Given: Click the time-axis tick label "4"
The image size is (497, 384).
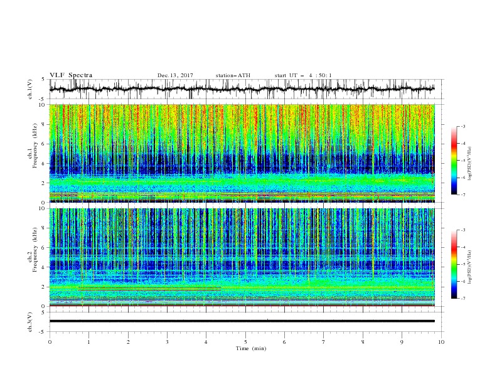Looking at the screenshot, I should point(206,342).
